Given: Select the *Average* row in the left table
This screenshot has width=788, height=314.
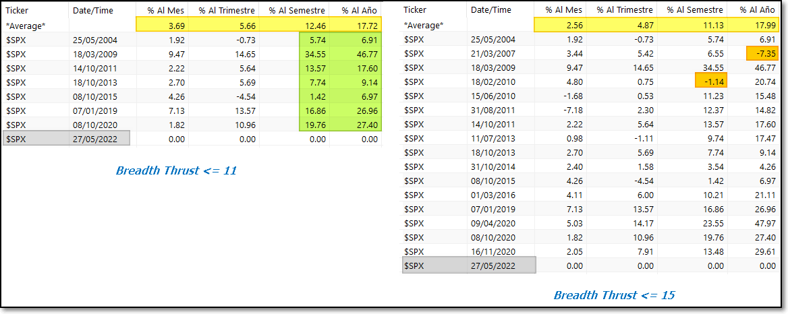Looking at the screenshot, I should point(191,24).
